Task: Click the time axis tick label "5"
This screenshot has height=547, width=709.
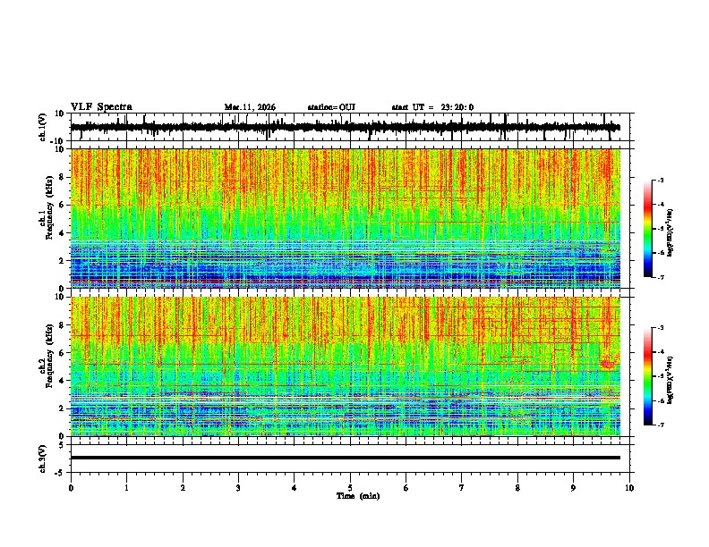Action: tap(350, 488)
